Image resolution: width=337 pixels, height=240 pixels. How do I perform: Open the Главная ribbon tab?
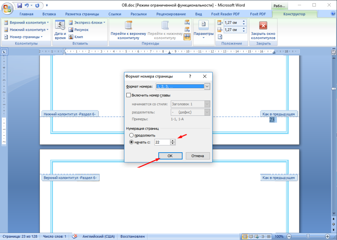(26, 14)
